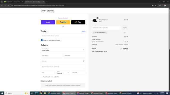
Task: Click the Last name field
Action: tap(74, 55)
